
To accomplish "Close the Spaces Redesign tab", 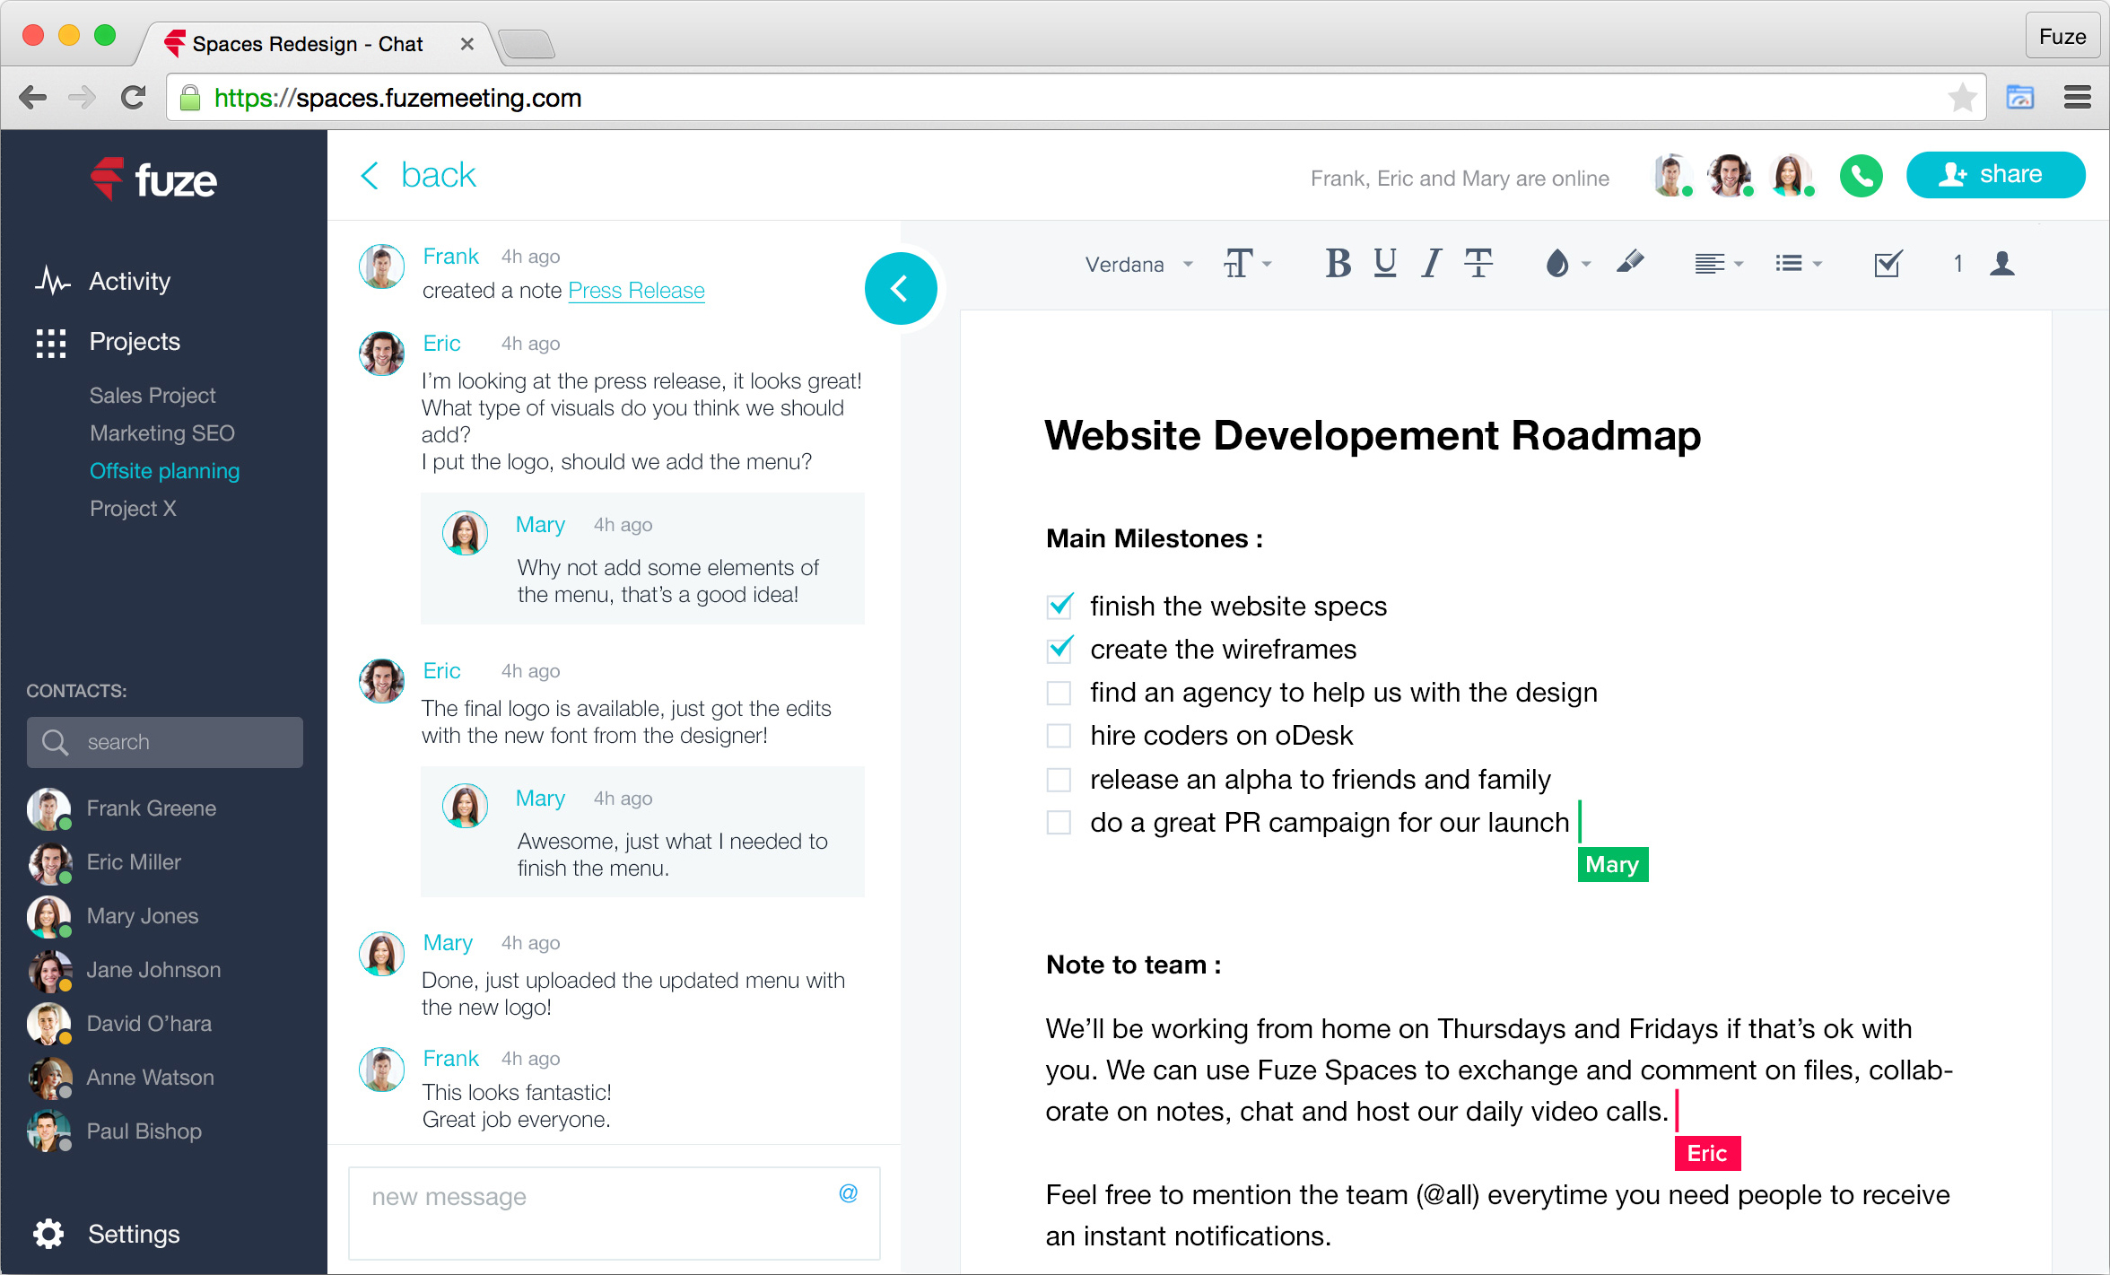I will coord(466,44).
